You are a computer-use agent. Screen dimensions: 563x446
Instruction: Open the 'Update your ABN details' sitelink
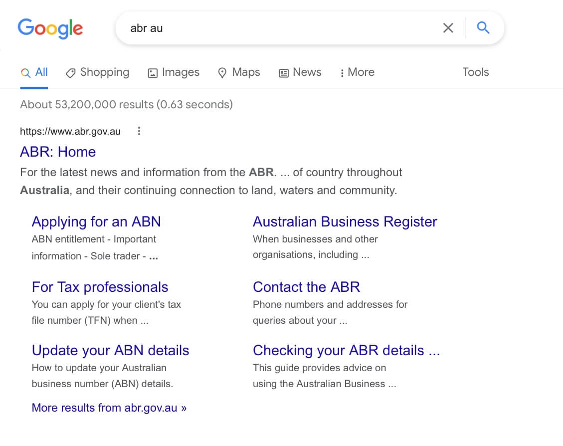point(111,351)
